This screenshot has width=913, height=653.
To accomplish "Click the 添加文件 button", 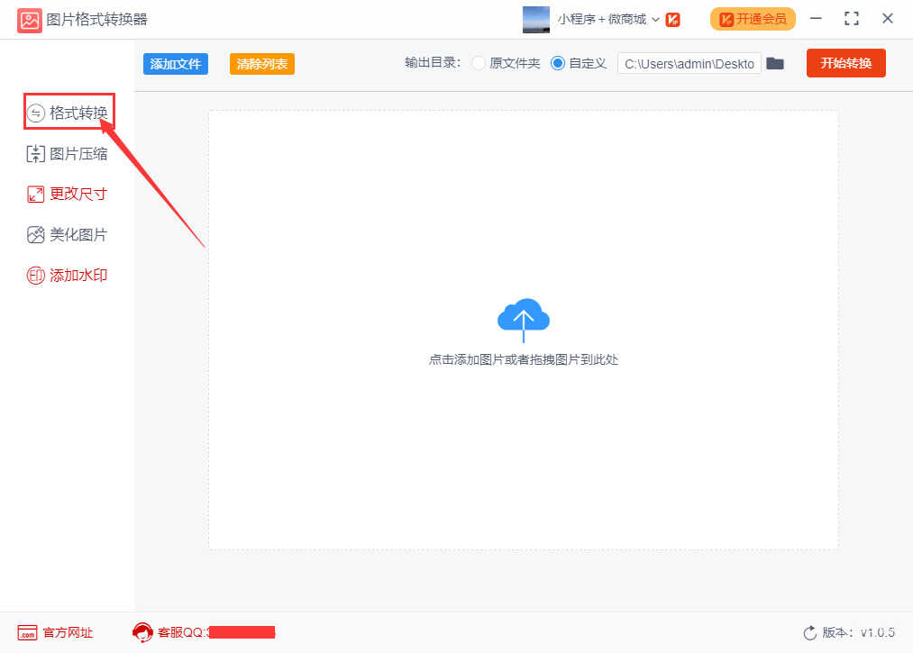I will pos(175,64).
